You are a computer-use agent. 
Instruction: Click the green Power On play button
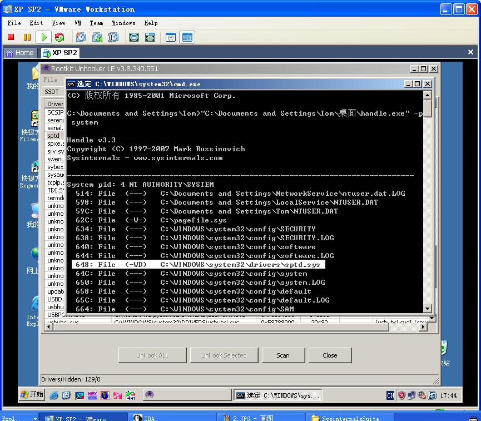43,37
